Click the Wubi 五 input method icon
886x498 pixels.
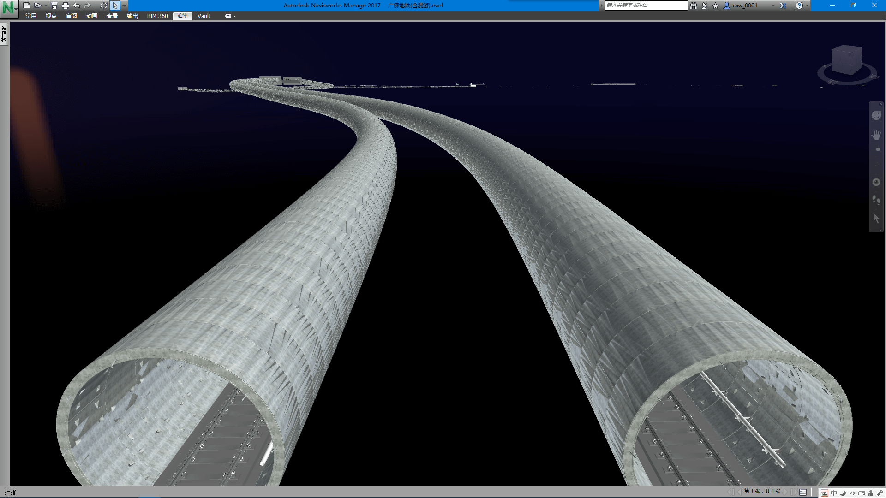tap(825, 493)
